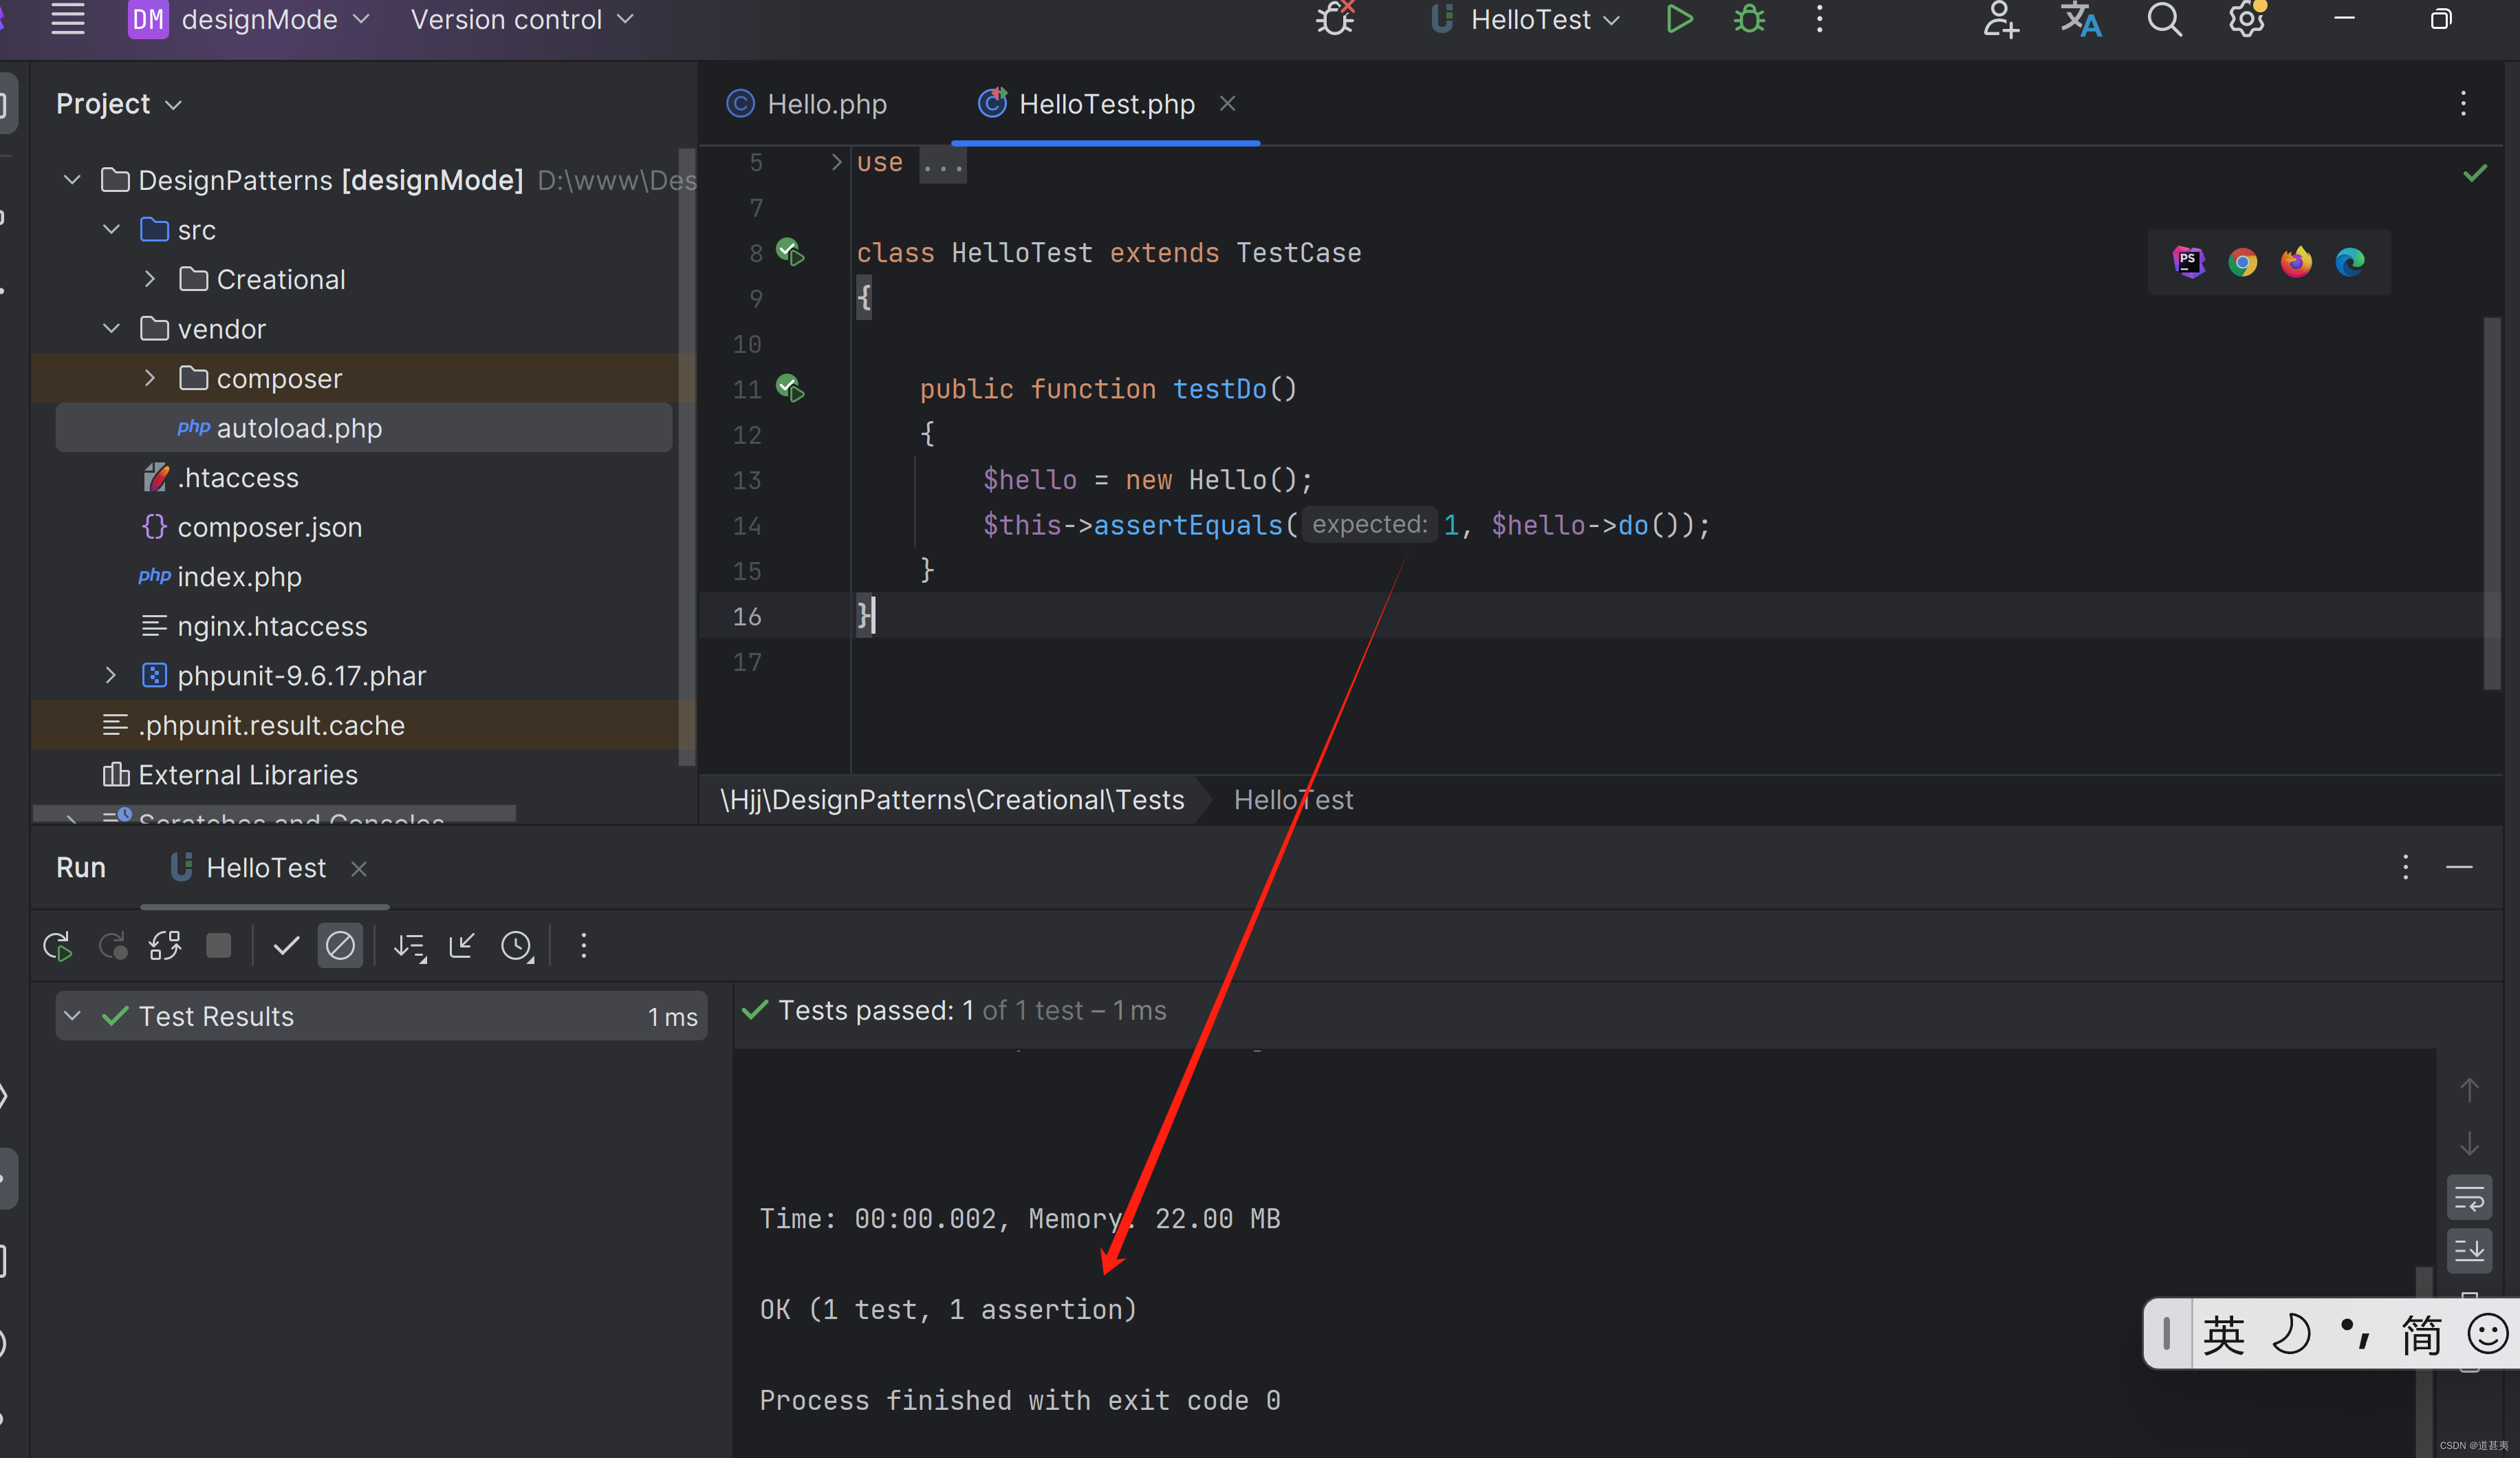Close the HelloTest run tab
This screenshot has width=2520, height=1458.
coord(359,868)
